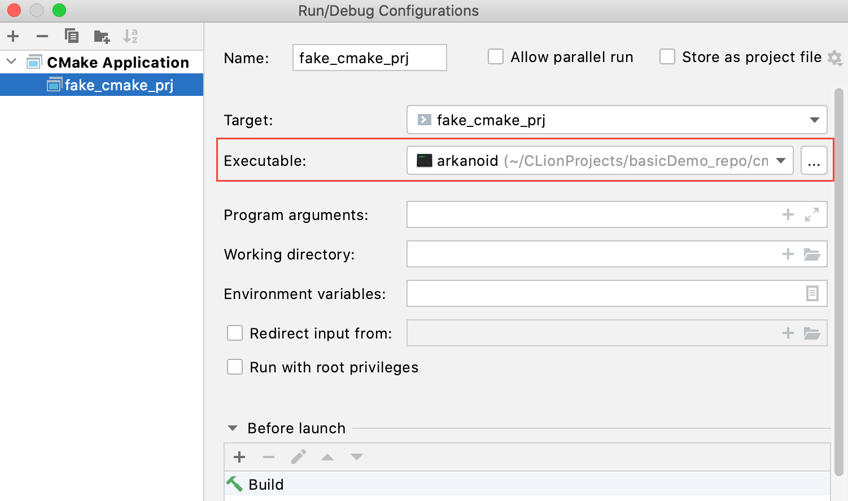This screenshot has width=848, height=501.
Task: Add a new before-launch task
Action: (239, 457)
